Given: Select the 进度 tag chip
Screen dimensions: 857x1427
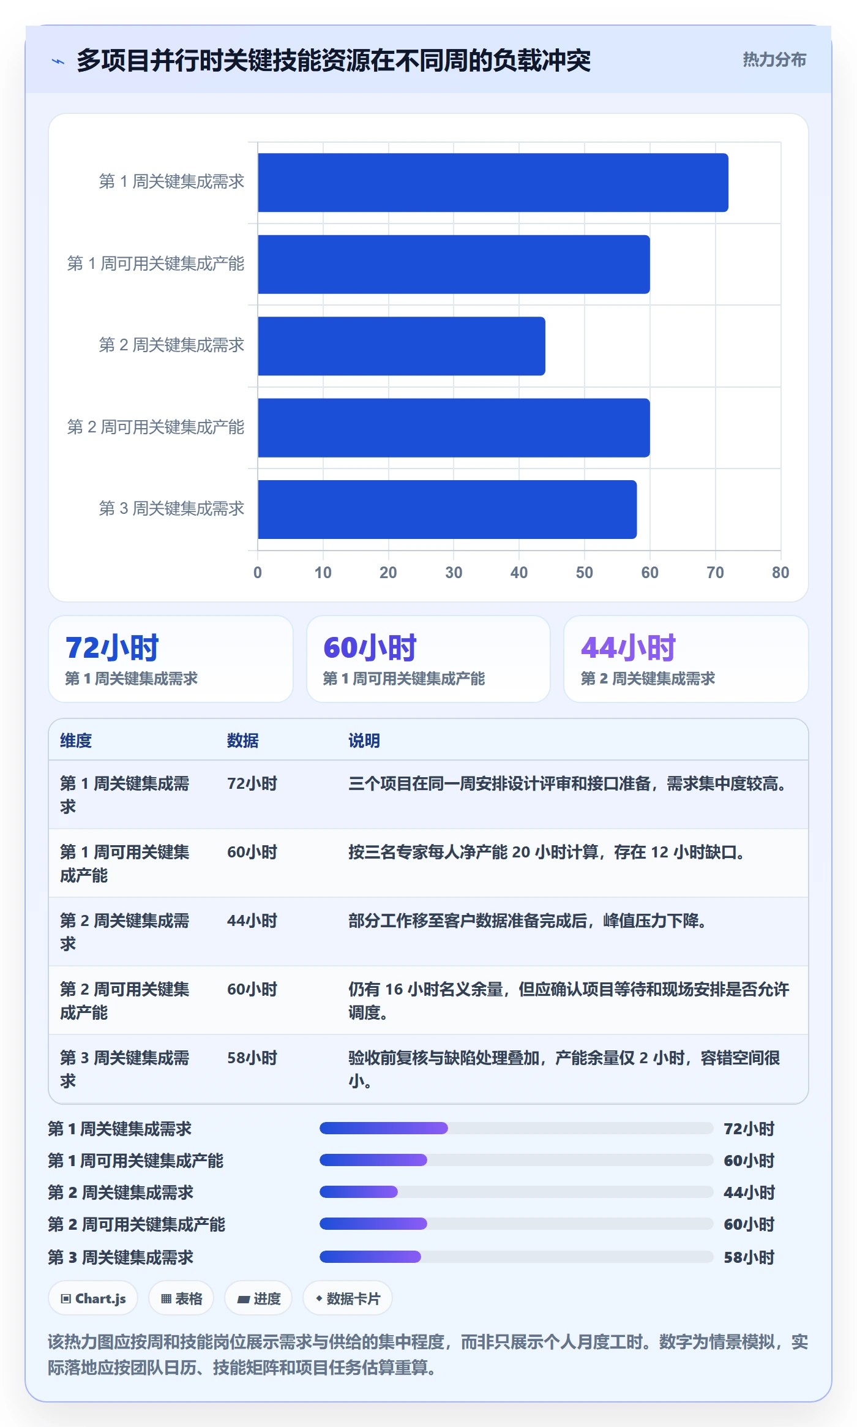Looking at the screenshot, I should [x=258, y=1298].
